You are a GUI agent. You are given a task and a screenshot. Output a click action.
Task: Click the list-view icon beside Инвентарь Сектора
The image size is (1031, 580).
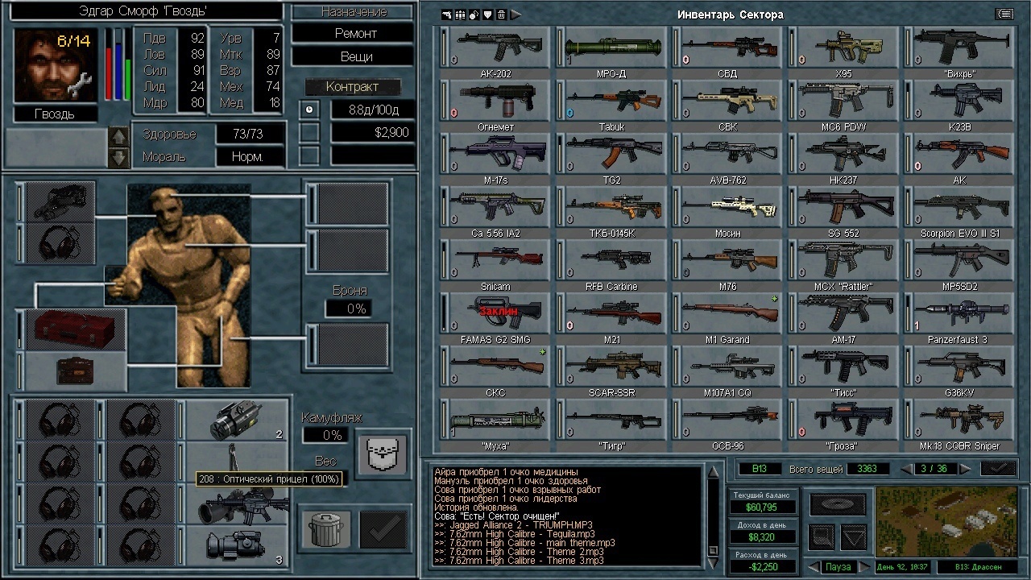(x=1004, y=14)
